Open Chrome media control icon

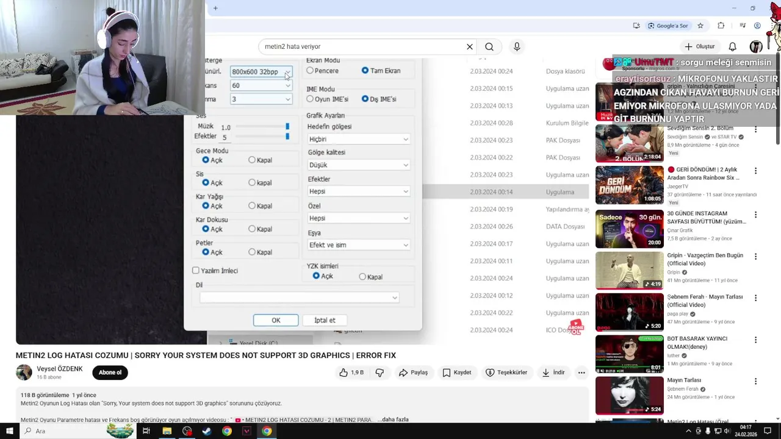(x=743, y=26)
